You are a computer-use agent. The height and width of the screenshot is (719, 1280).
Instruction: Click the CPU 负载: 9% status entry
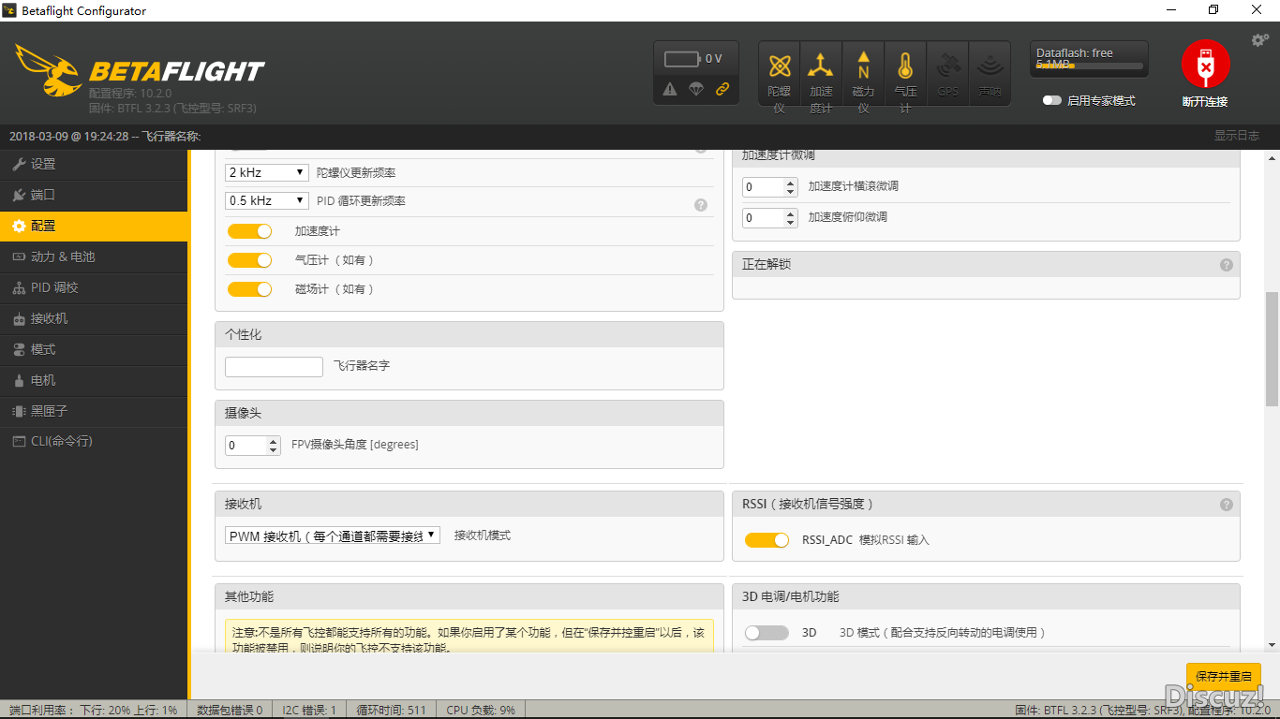(481, 711)
